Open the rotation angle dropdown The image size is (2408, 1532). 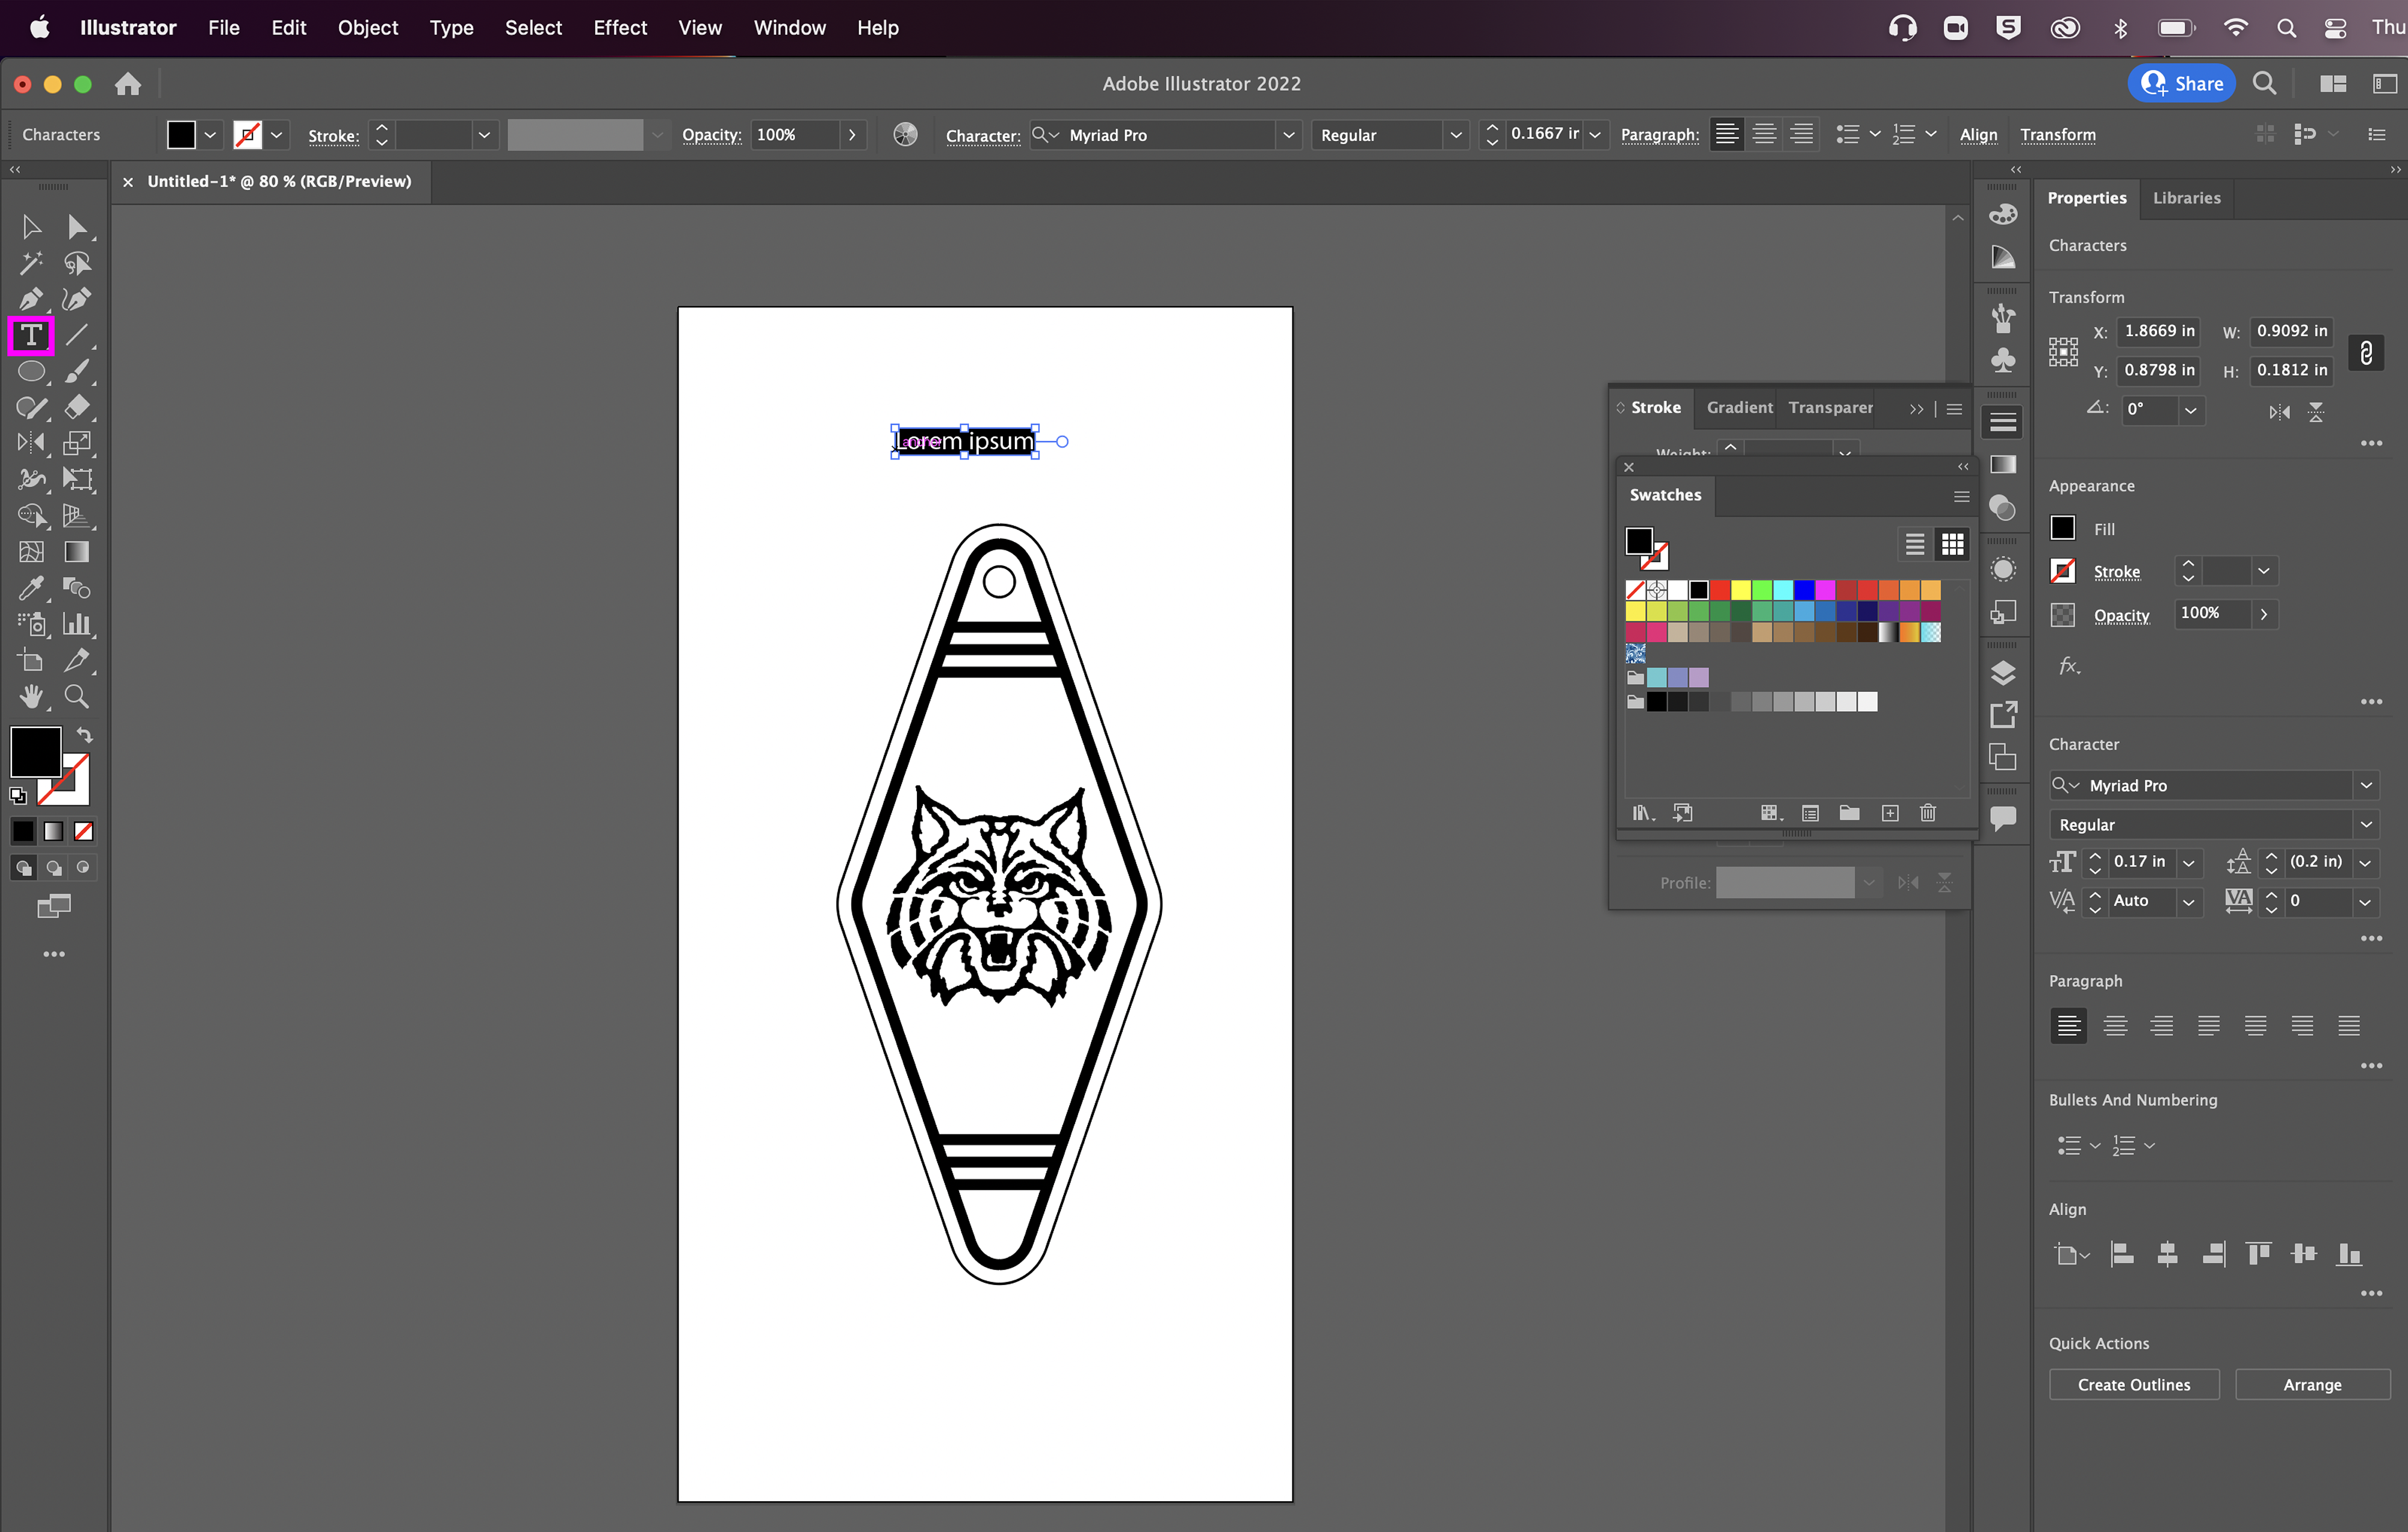click(x=2191, y=410)
